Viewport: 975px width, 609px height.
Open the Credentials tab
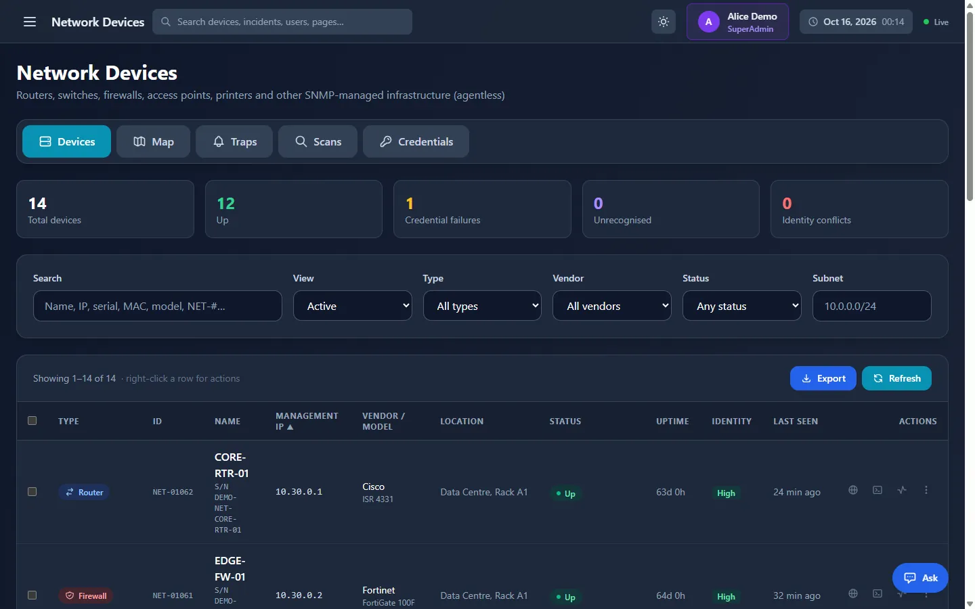pos(416,141)
